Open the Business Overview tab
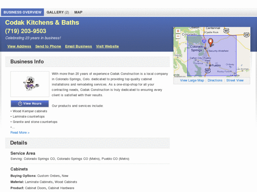The width and height of the screenshot is (257, 192). pos(23,12)
